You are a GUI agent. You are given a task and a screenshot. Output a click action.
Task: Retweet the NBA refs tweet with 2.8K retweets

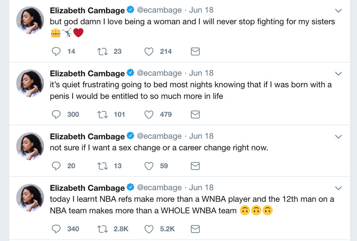(x=102, y=229)
